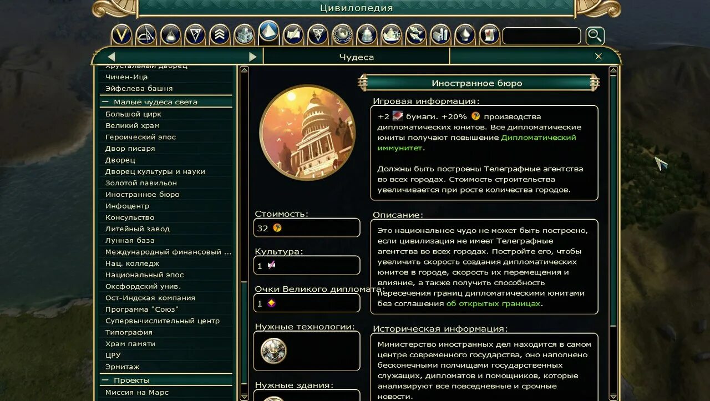Follow the Дипломатический иммунитет link
The image size is (710, 401).
[477, 143]
